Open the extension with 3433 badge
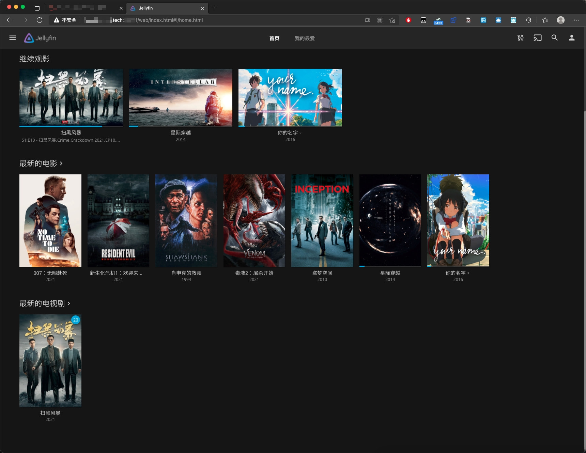586x453 pixels. (x=438, y=21)
